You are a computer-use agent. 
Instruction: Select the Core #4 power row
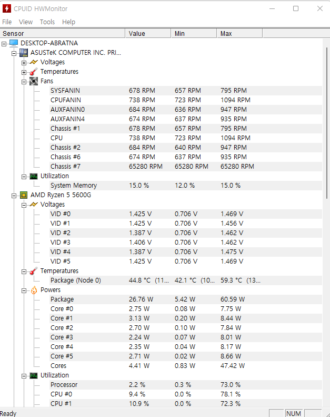click(186, 347)
